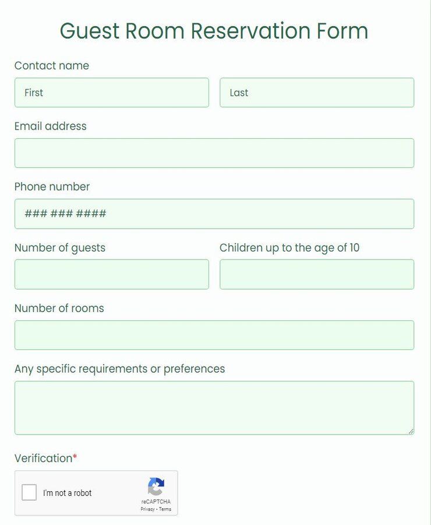Viewport: 431px width, 525px height.
Task: Check the I'm not a robot box
Action: click(29, 493)
